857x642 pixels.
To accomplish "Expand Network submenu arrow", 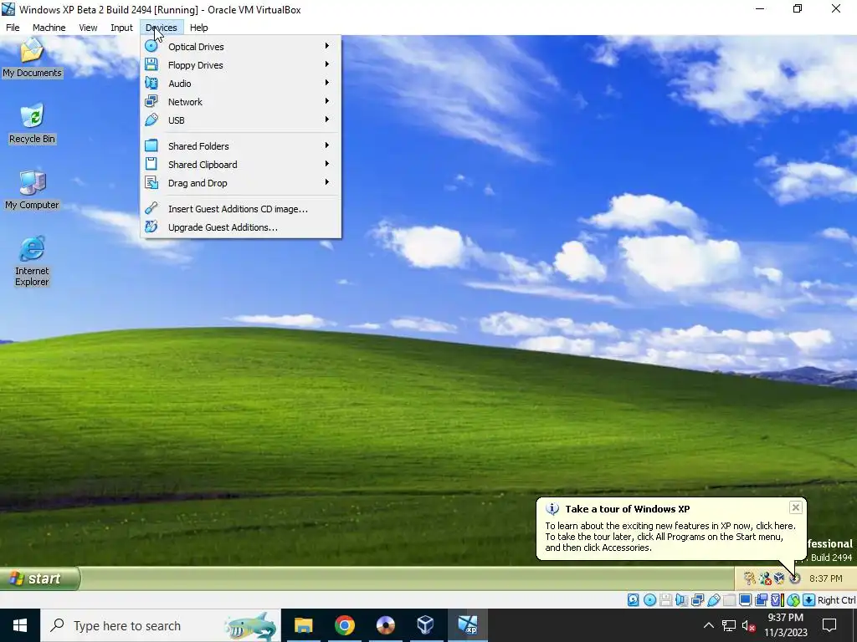I will [327, 101].
